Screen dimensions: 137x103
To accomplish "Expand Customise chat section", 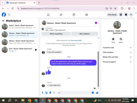I will 117,48.
